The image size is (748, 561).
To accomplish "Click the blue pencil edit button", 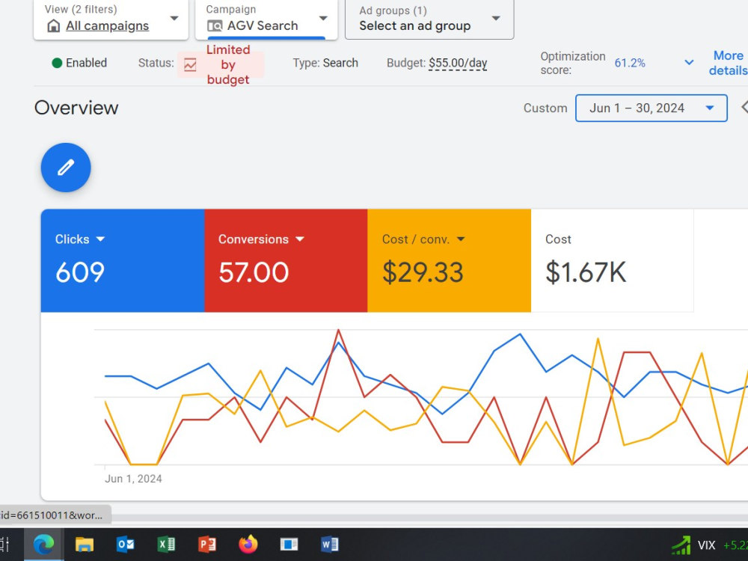I will pos(66,168).
